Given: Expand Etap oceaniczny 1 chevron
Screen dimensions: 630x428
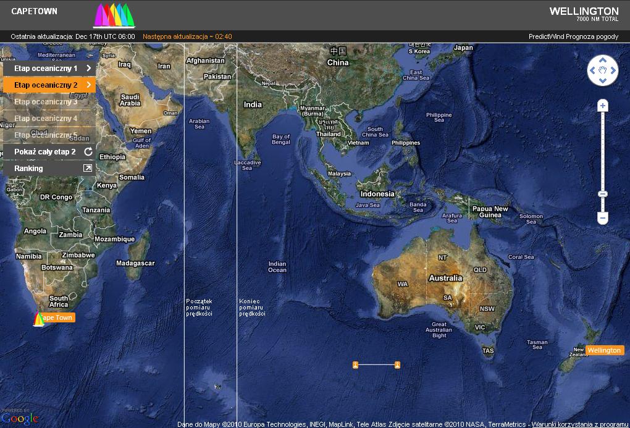Looking at the screenshot, I should click(89, 69).
